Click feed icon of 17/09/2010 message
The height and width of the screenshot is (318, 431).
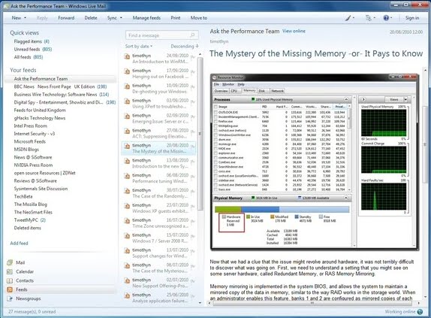tap(127, 71)
